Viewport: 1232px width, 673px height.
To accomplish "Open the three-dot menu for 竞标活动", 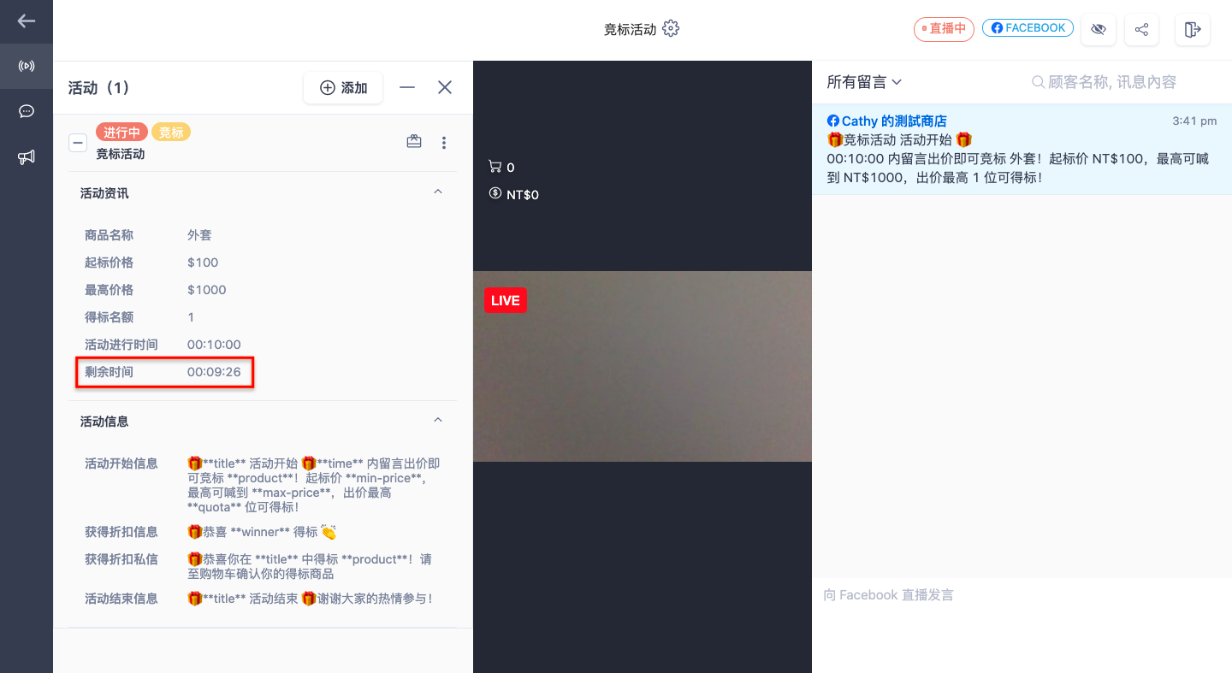I will pos(444,143).
